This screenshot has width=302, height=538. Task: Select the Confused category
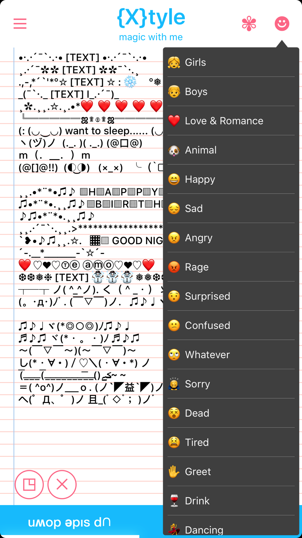tap(231, 325)
